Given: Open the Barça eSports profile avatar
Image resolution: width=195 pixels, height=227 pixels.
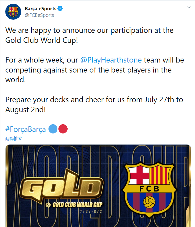Looking at the screenshot, I should (x=13, y=12).
